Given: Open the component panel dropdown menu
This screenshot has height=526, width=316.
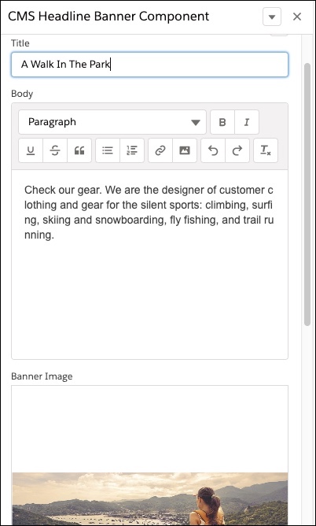Looking at the screenshot, I should [272, 17].
